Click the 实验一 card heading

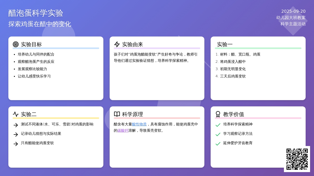coord(225,45)
